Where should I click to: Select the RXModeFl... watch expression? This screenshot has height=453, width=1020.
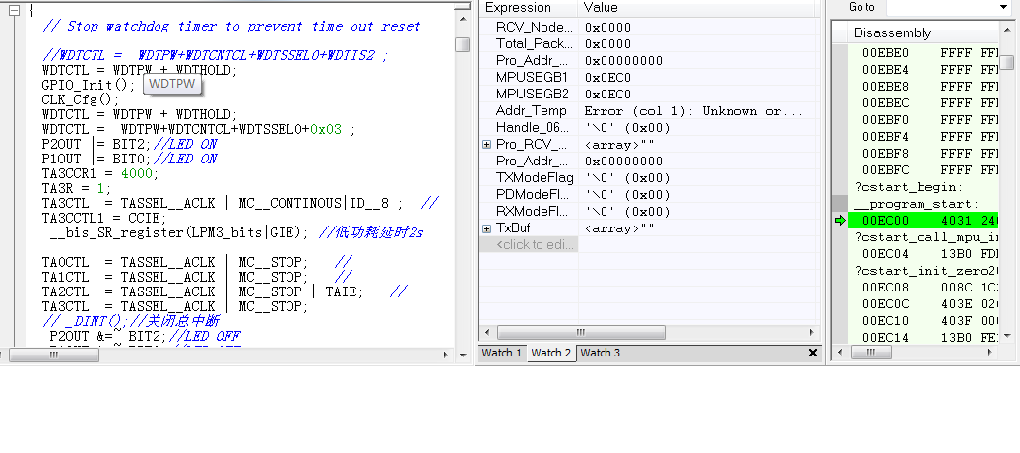click(x=533, y=212)
